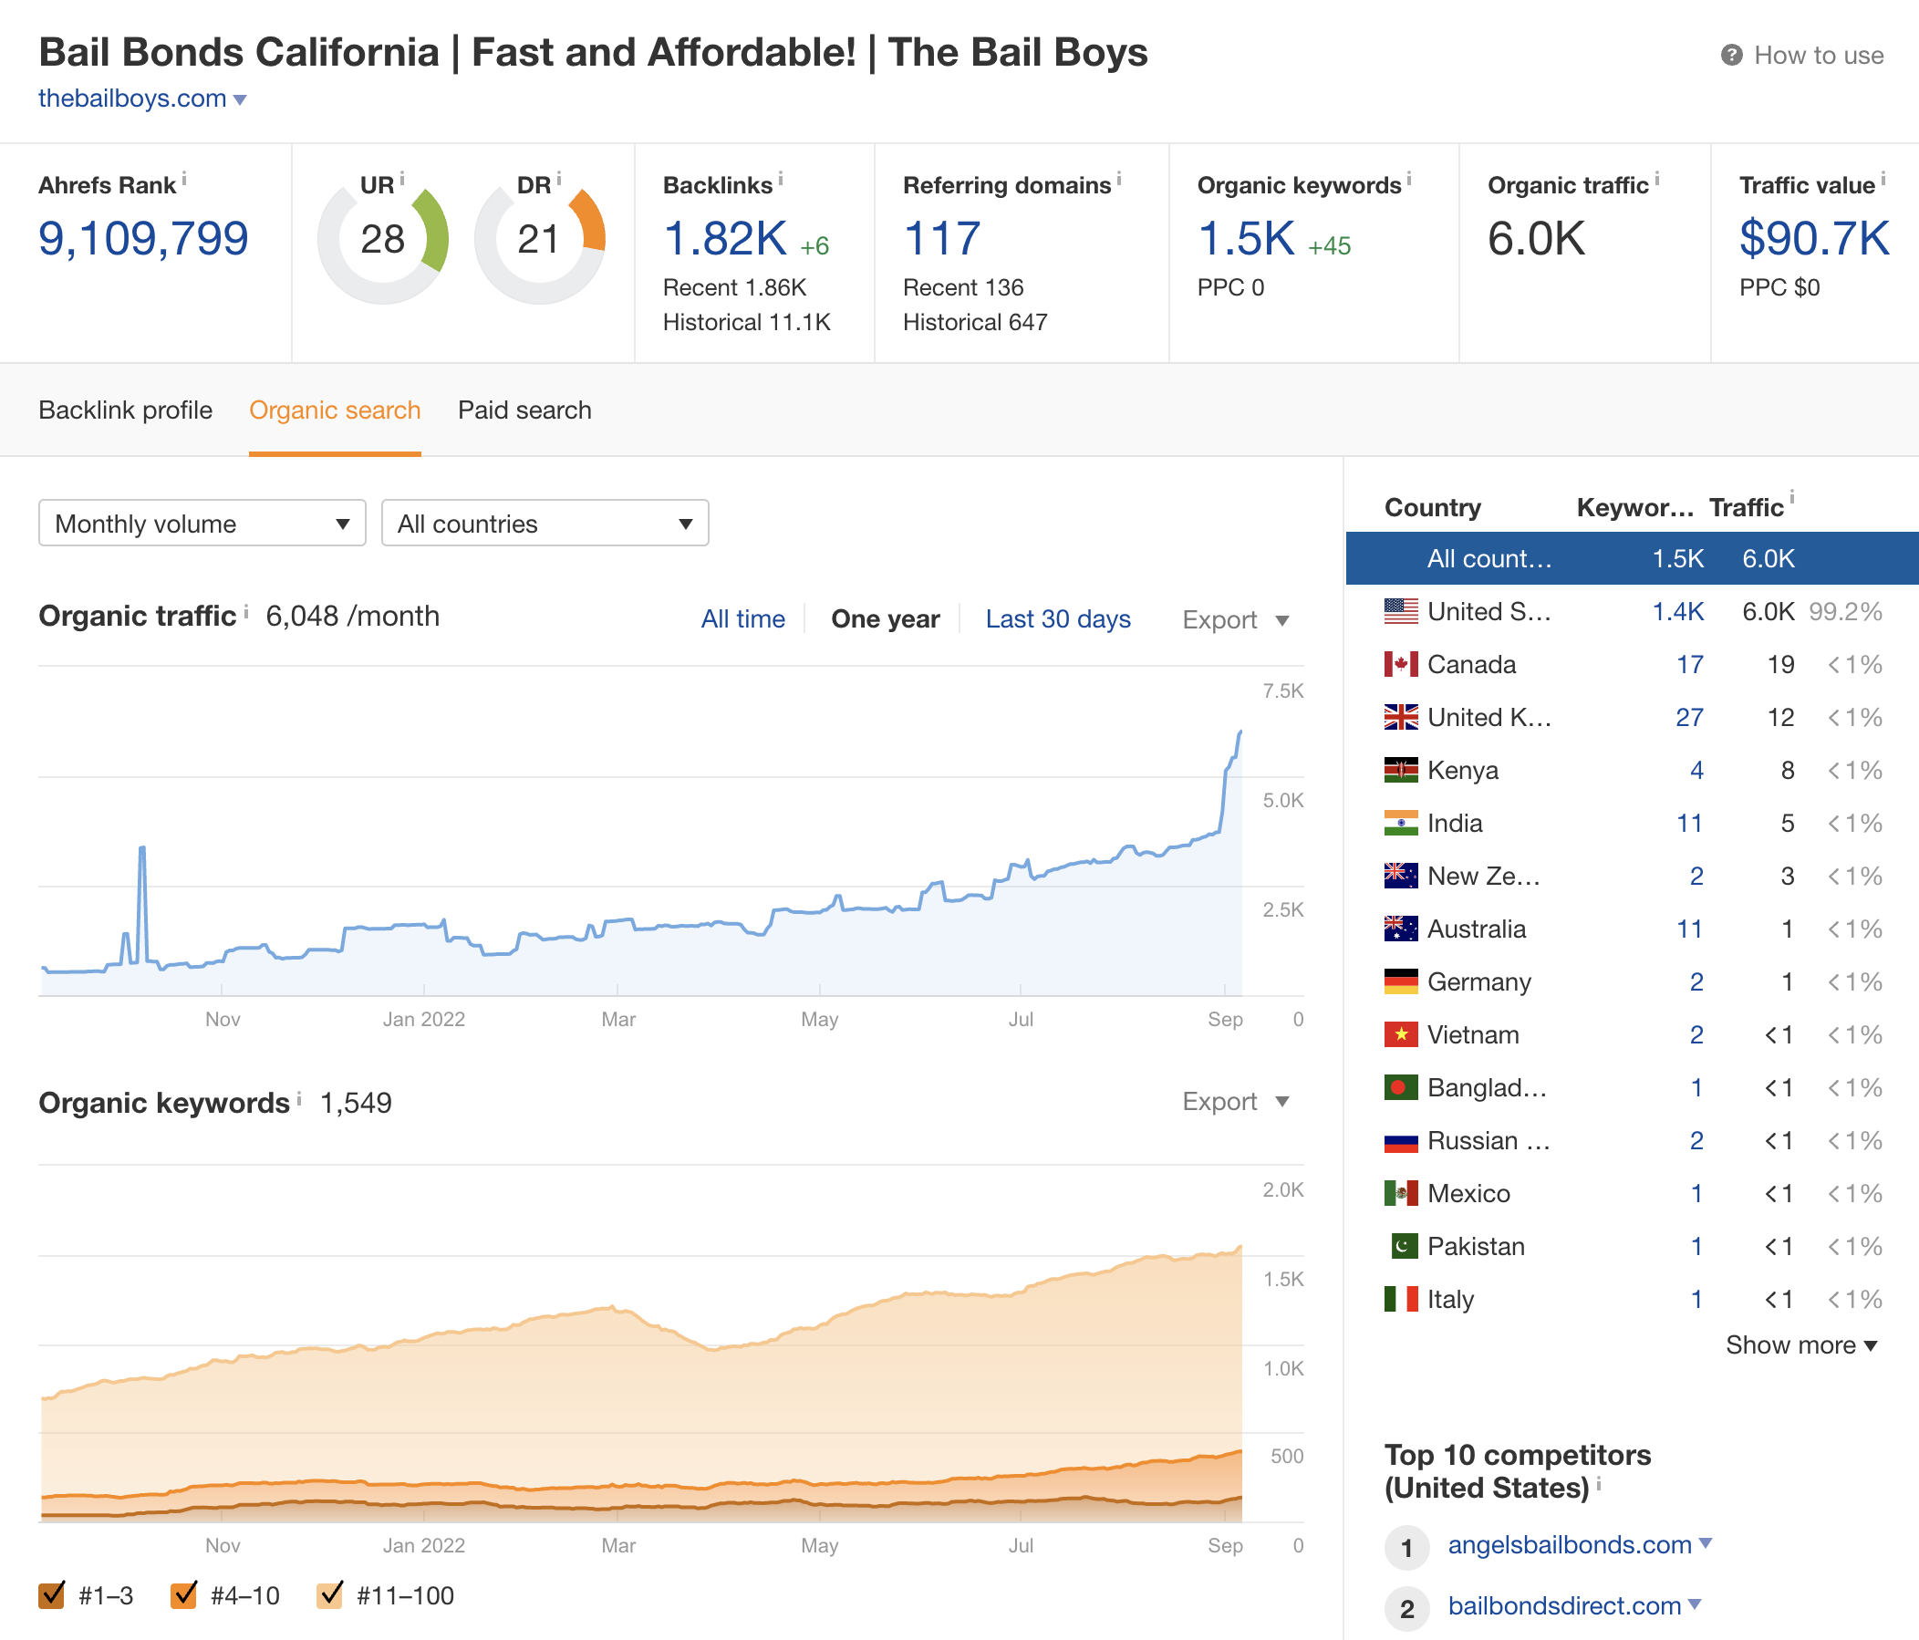The height and width of the screenshot is (1640, 1919).
Task: Select the Last 30 days time range
Action: tap(1058, 618)
